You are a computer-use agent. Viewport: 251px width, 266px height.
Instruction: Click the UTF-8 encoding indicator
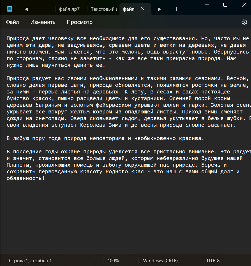tap(213, 261)
